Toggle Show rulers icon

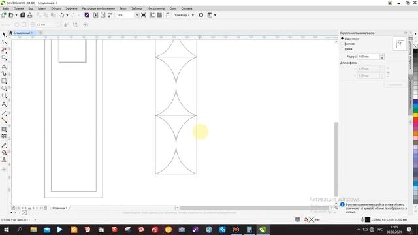pyautogui.click(x=152, y=15)
